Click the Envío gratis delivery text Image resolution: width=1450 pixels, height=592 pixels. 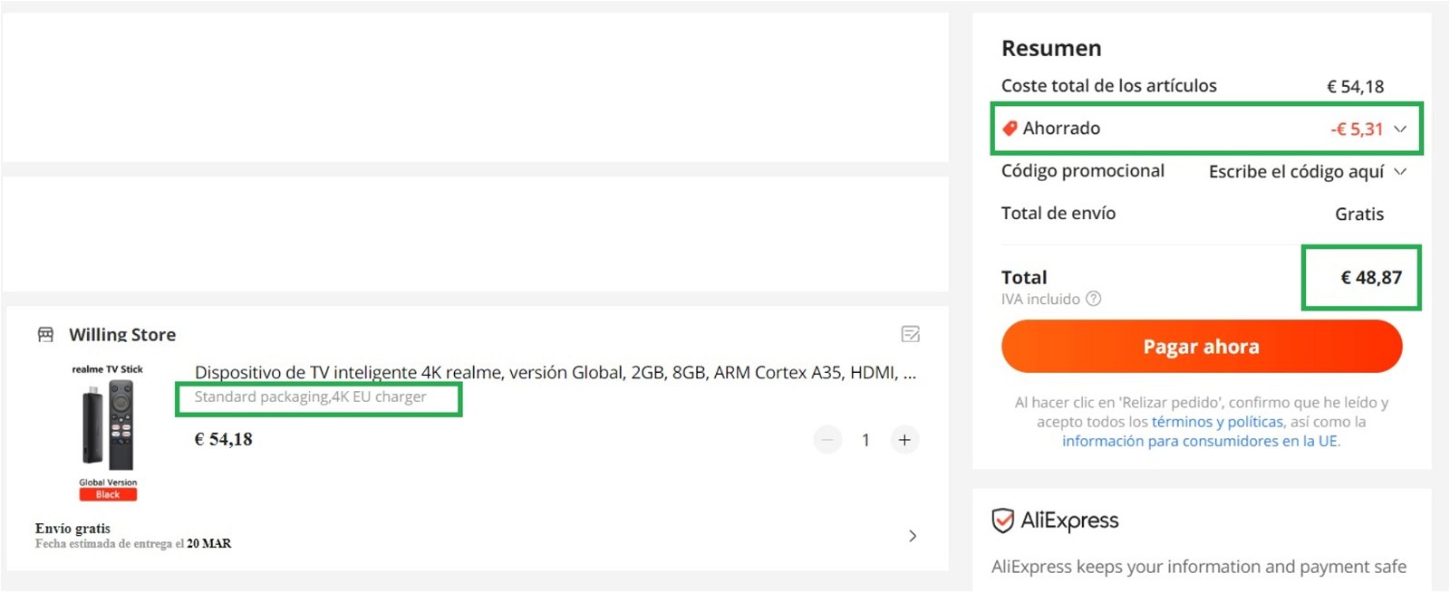[72, 529]
